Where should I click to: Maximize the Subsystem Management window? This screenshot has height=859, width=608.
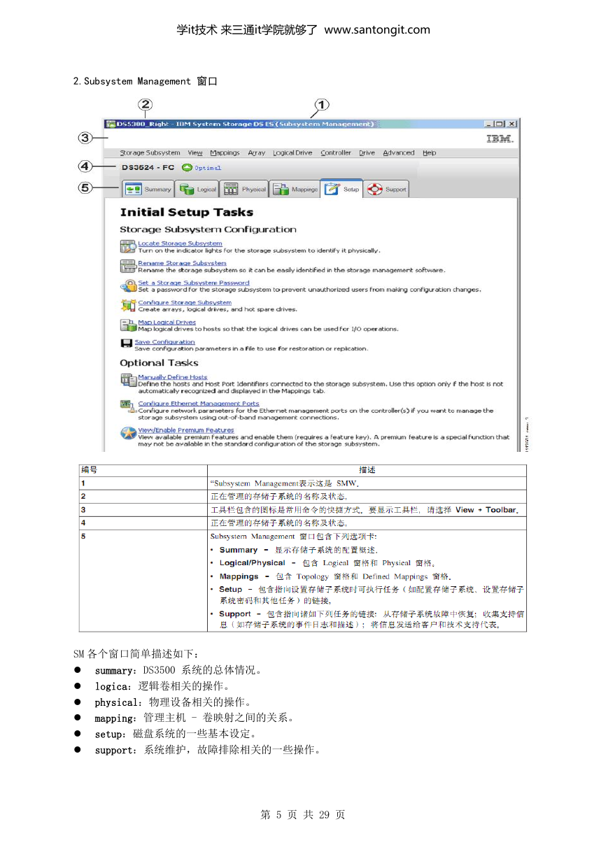point(499,124)
